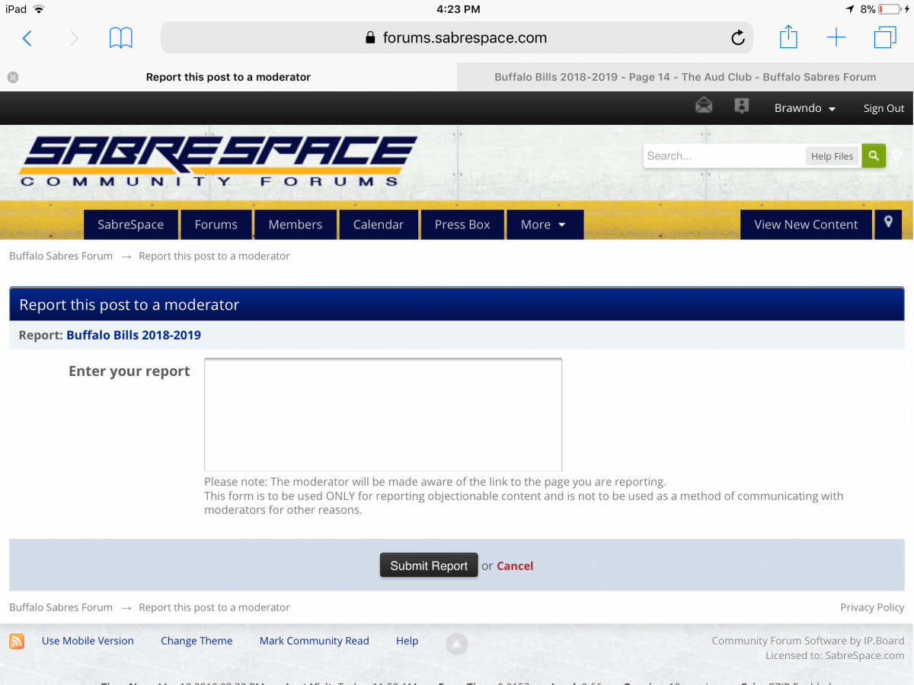Click Change Theme link
Image resolution: width=914 pixels, height=685 pixels.
click(197, 641)
